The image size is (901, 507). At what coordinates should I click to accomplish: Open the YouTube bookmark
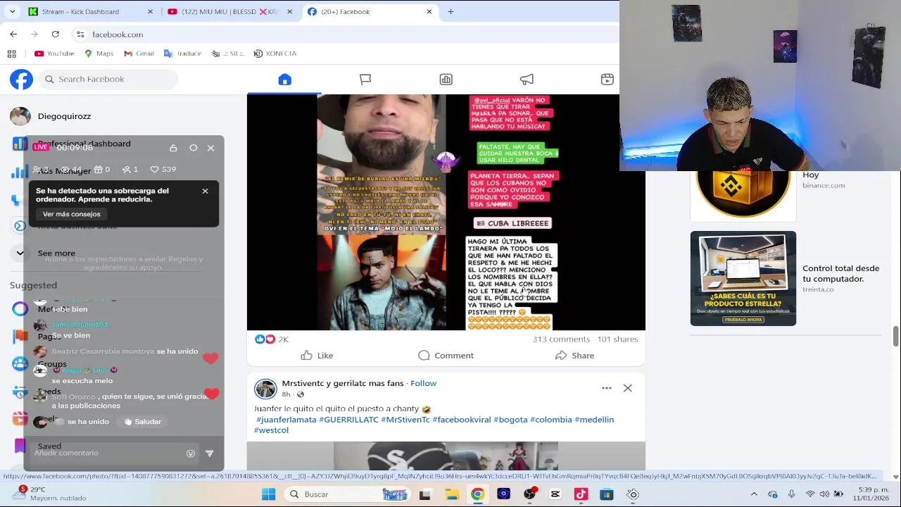[x=54, y=54]
